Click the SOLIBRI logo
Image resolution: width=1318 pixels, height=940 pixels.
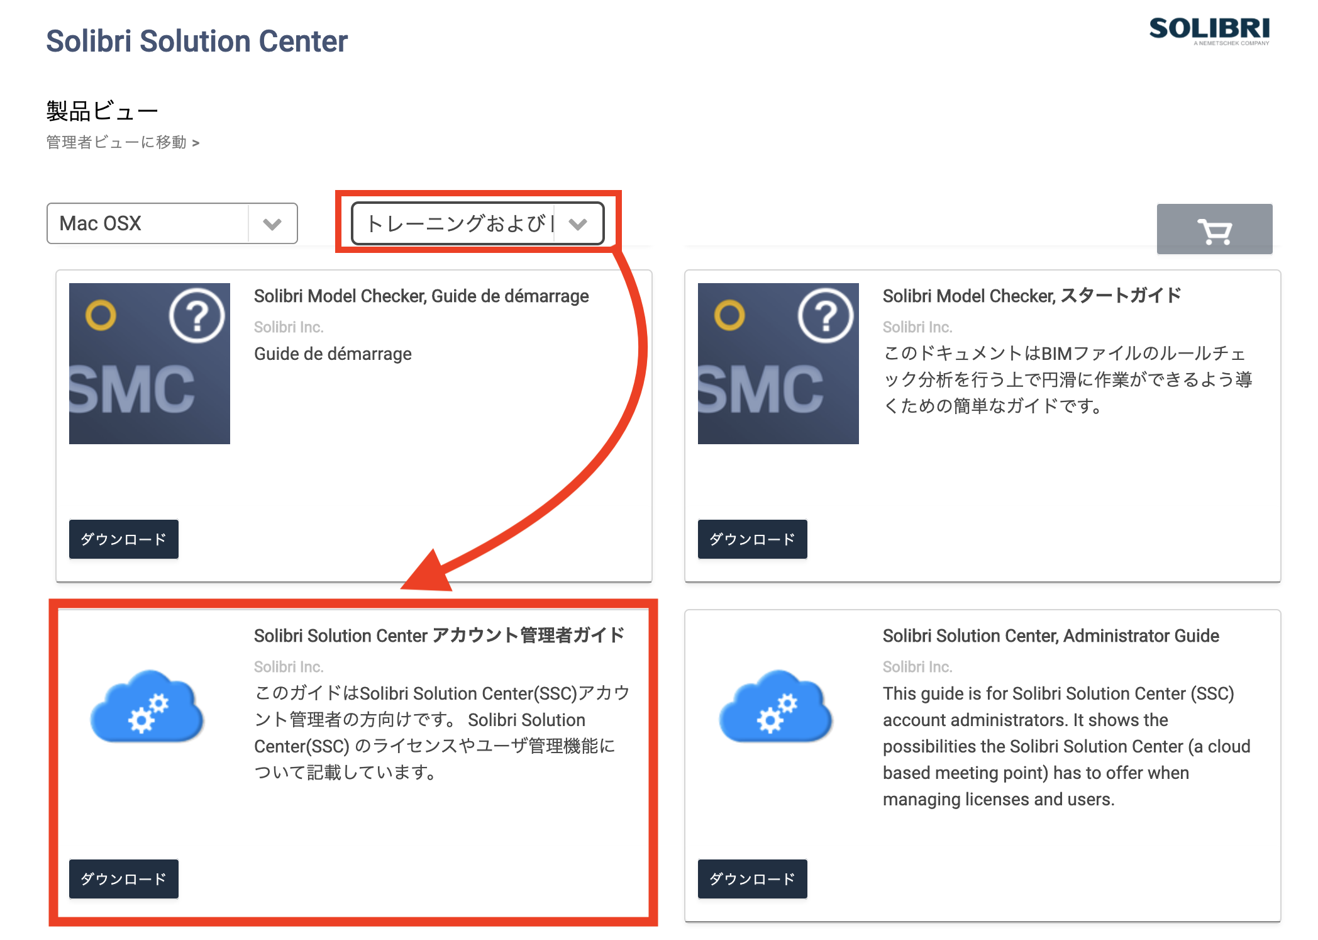click(x=1209, y=30)
